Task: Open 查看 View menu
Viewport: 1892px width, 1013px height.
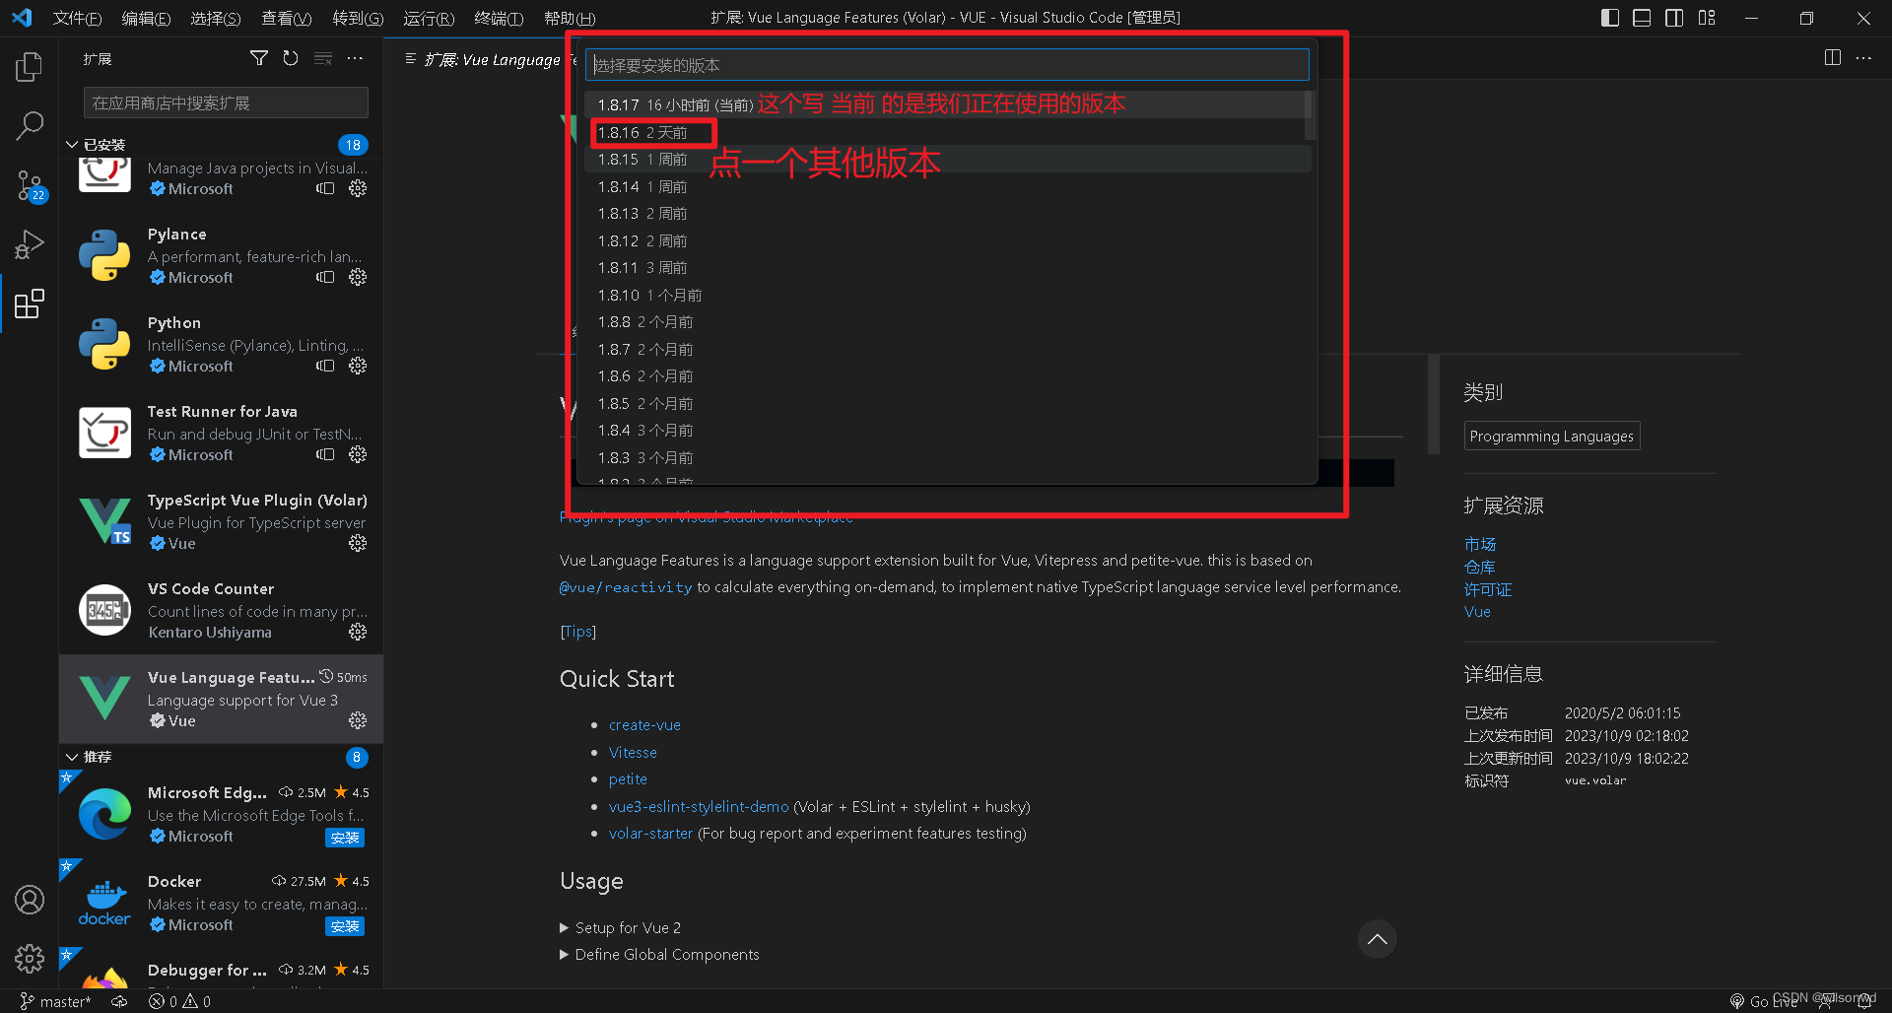Action: click(286, 18)
